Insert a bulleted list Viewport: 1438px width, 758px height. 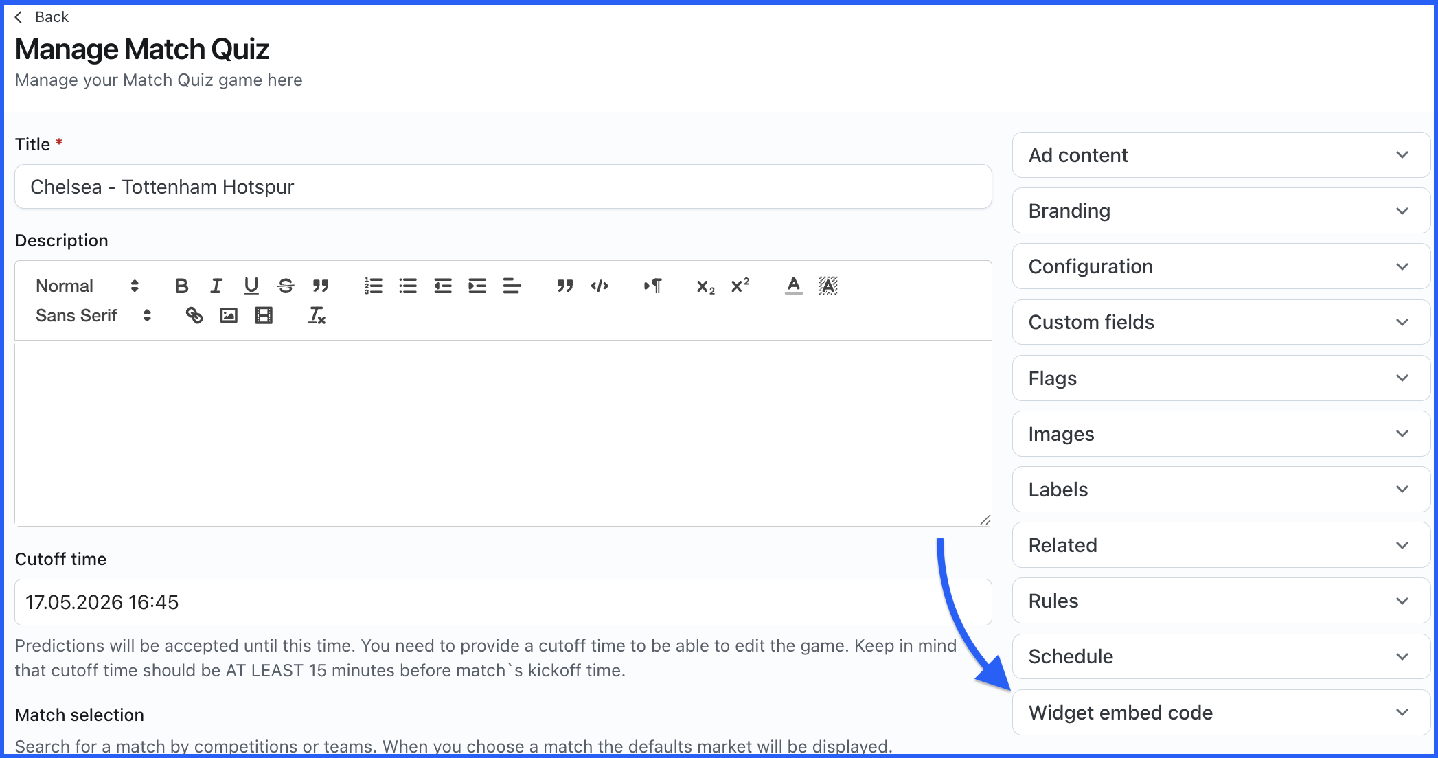[408, 286]
